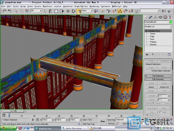Toggle Show End Result icon
The height and width of the screenshot is (131, 174).
pyautogui.click(x=153, y=54)
